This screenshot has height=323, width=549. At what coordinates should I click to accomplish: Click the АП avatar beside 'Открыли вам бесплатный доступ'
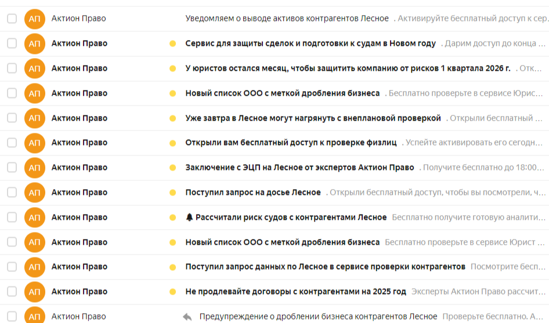[x=35, y=143]
